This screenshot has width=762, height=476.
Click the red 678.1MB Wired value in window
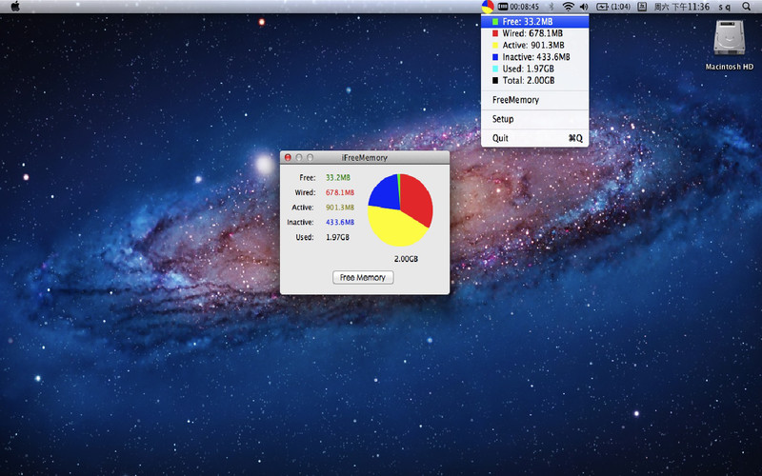pyautogui.click(x=340, y=192)
